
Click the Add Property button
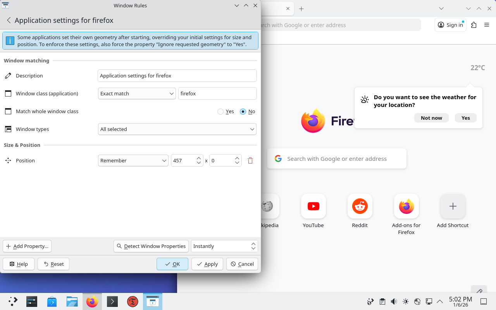27,246
